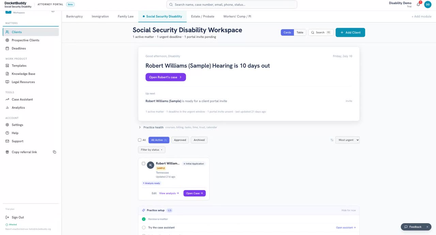Launch the Case Assistant tool
The height and width of the screenshot is (235, 436).
[x=31, y=99]
